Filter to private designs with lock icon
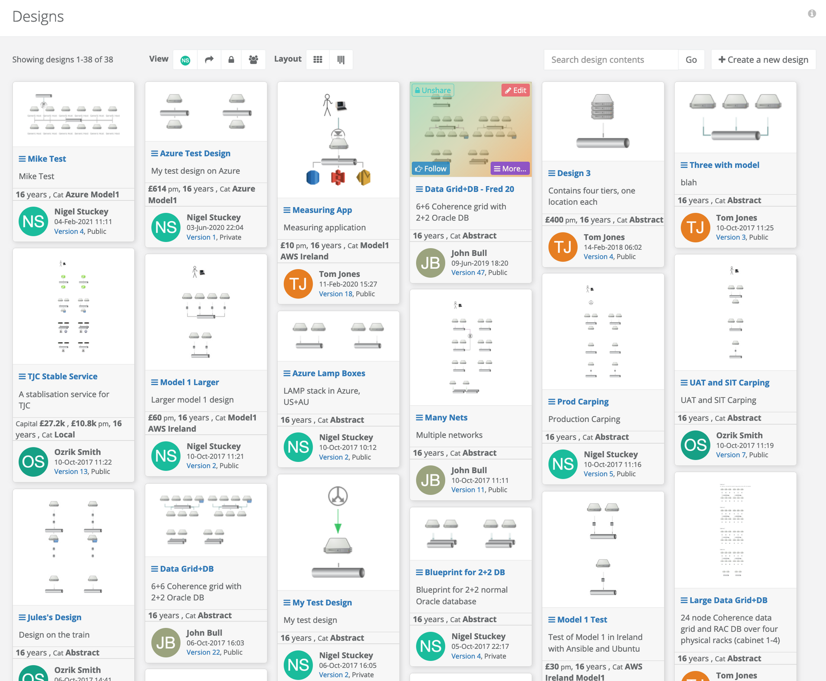Viewport: 826px width, 681px height. [x=231, y=60]
